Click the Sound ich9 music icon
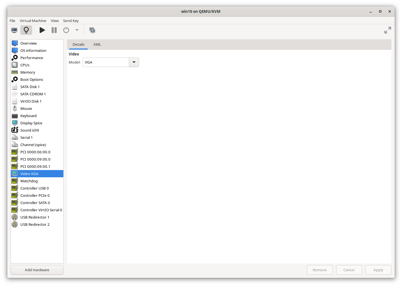The height and width of the screenshot is (286, 402). click(x=15, y=130)
